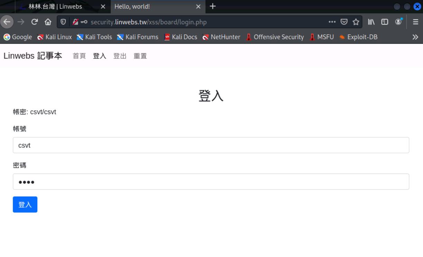Close the Hello, world! tab

198,7
